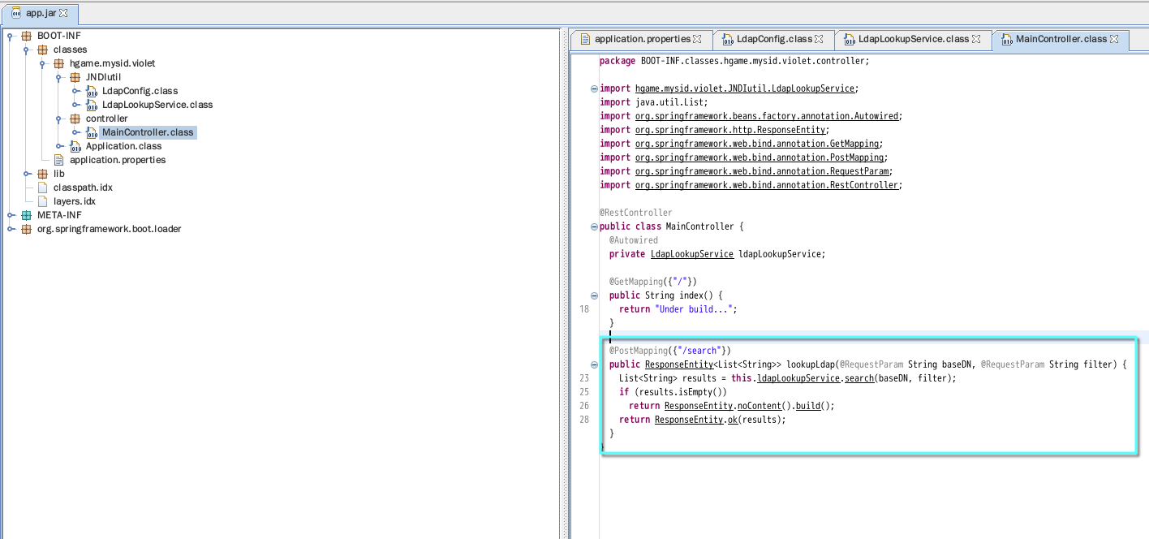Click the hgame.mysid.violet package icon
Viewport: 1149px width, 539px height.
pos(59,63)
